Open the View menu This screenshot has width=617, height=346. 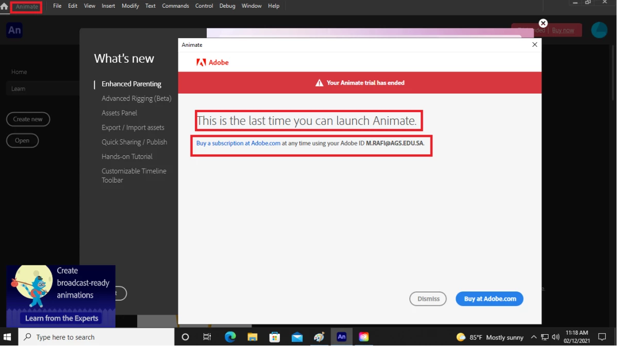89,6
